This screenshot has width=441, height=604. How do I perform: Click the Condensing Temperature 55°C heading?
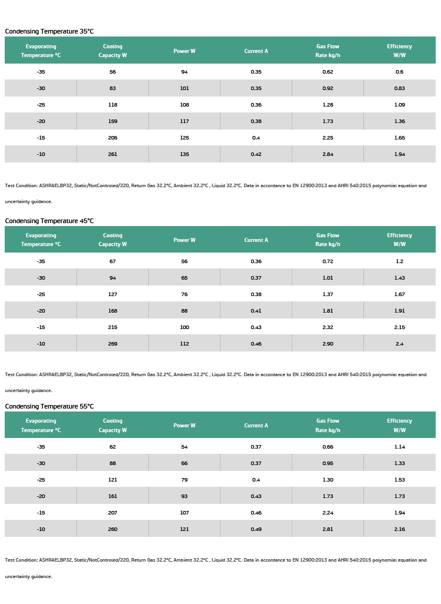[49, 406]
